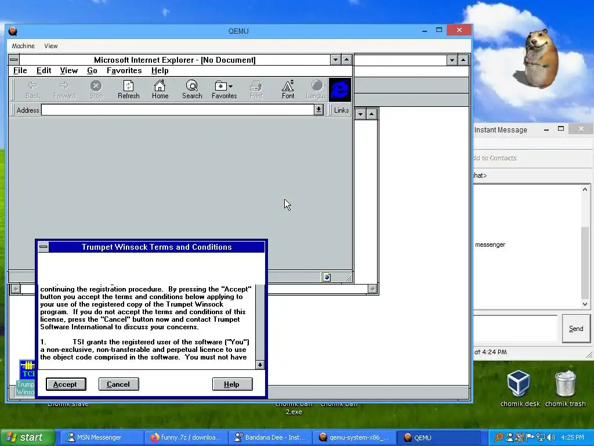Open the Trumpet dialog system menu box
This screenshot has height=446, width=594.
pos(44,247)
